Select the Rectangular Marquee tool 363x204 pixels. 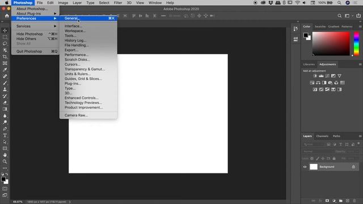[5, 37]
